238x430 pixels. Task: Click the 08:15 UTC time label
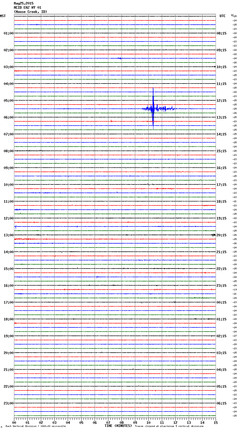(221, 33)
